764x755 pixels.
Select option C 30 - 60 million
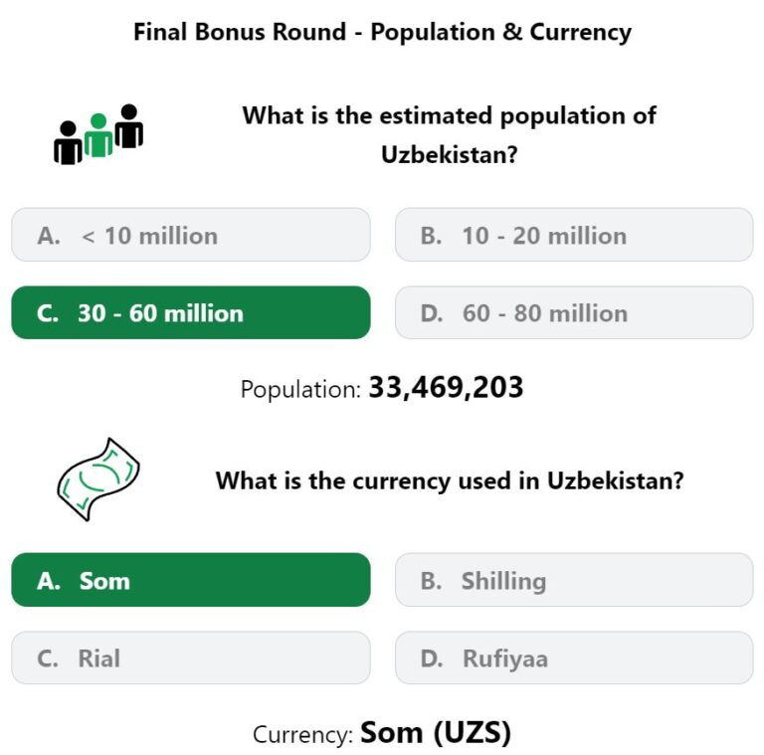tap(191, 312)
